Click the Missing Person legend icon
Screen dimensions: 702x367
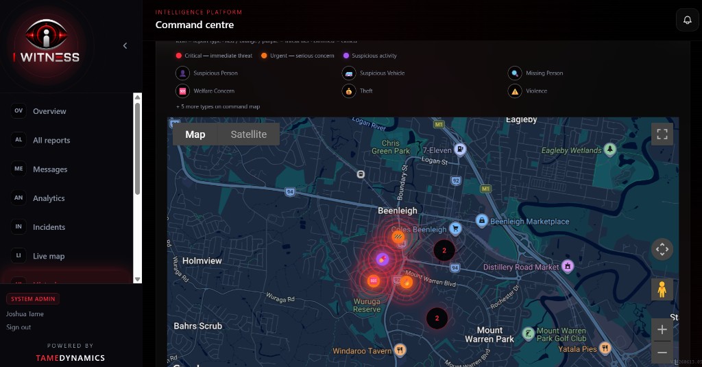(515, 73)
